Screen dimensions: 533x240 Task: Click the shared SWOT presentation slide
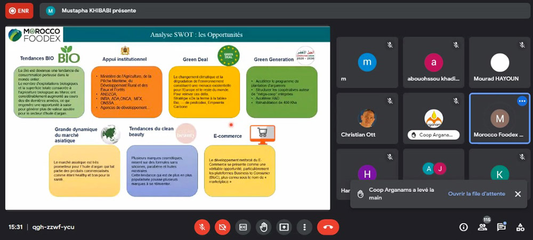click(167, 117)
